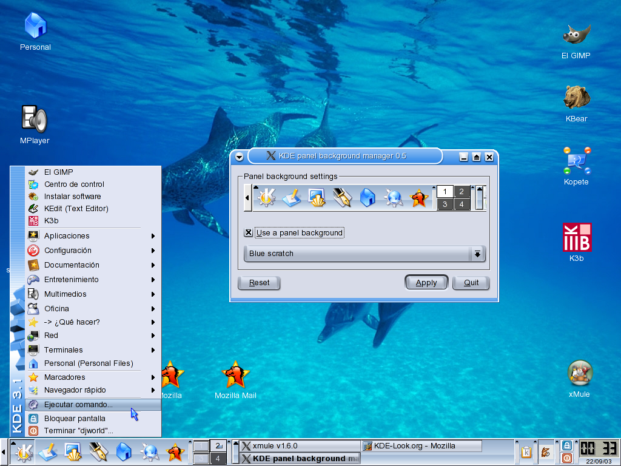This screenshot has width=621, height=466.
Task: Click the home icon in panel preview
Action: click(x=368, y=198)
